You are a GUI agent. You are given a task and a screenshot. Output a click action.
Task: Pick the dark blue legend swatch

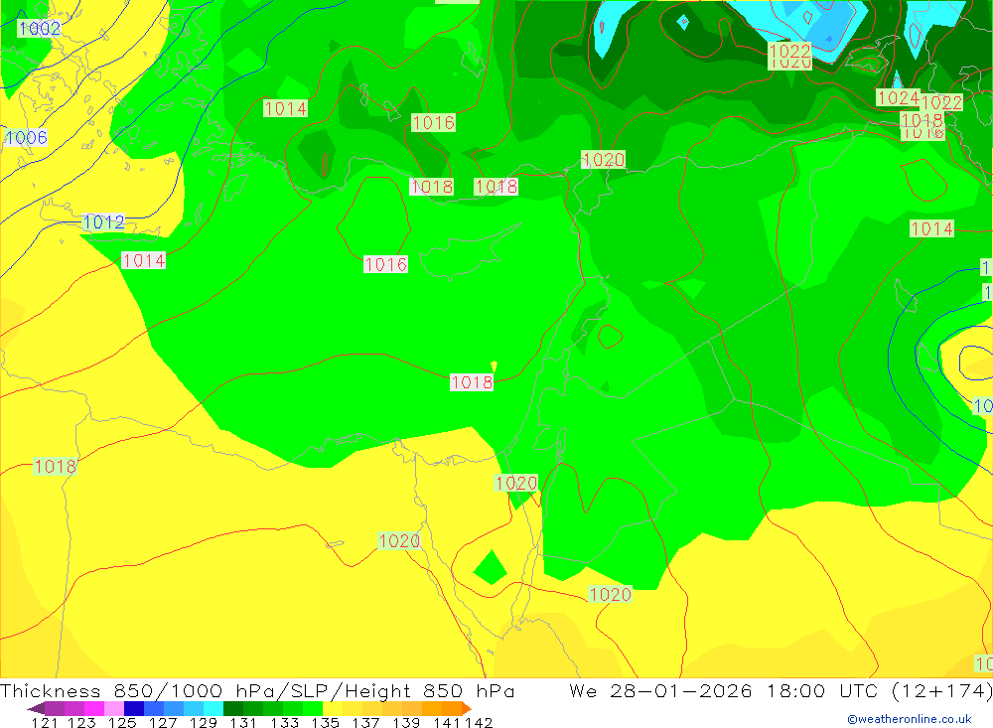pyautogui.click(x=134, y=708)
